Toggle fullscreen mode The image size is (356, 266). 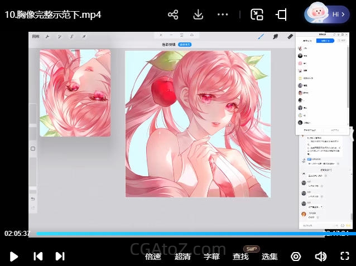click(x=344, y=257)
